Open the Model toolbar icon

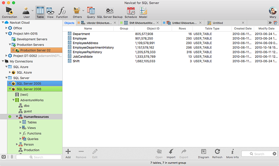pyautogui.click(x=143, y=12)
